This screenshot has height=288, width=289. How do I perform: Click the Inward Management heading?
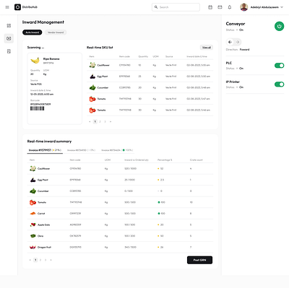point(43,22)
